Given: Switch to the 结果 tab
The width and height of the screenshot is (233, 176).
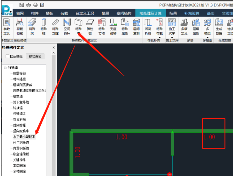Looking at the screenshot, I should click(x=173, y=13).
